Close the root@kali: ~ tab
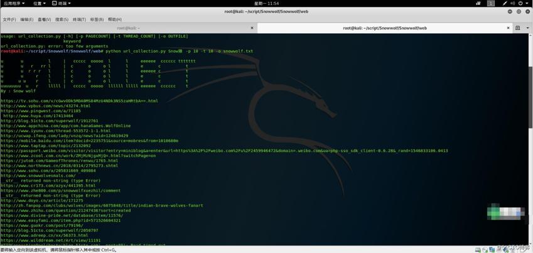Viewport: 533px width, 253px height. (252, 28)
